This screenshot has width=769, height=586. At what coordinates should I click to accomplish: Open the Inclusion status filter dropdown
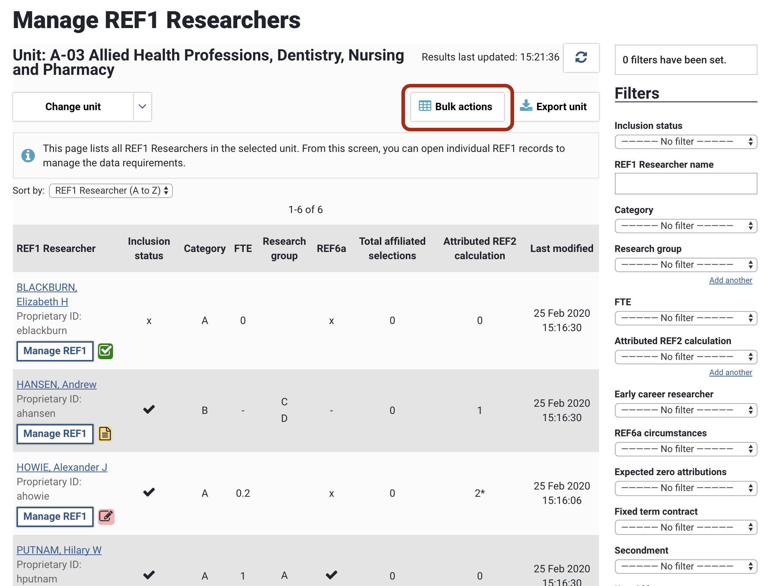point(685,141)
